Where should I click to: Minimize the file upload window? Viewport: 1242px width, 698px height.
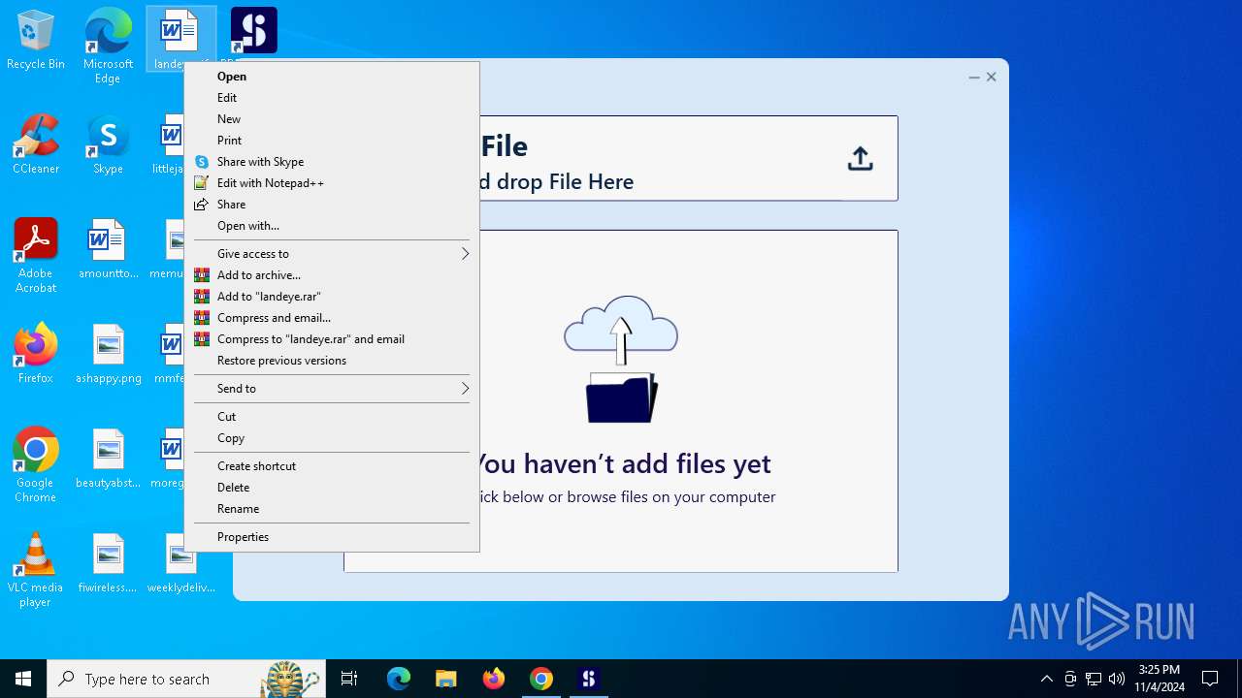point(974,77)
